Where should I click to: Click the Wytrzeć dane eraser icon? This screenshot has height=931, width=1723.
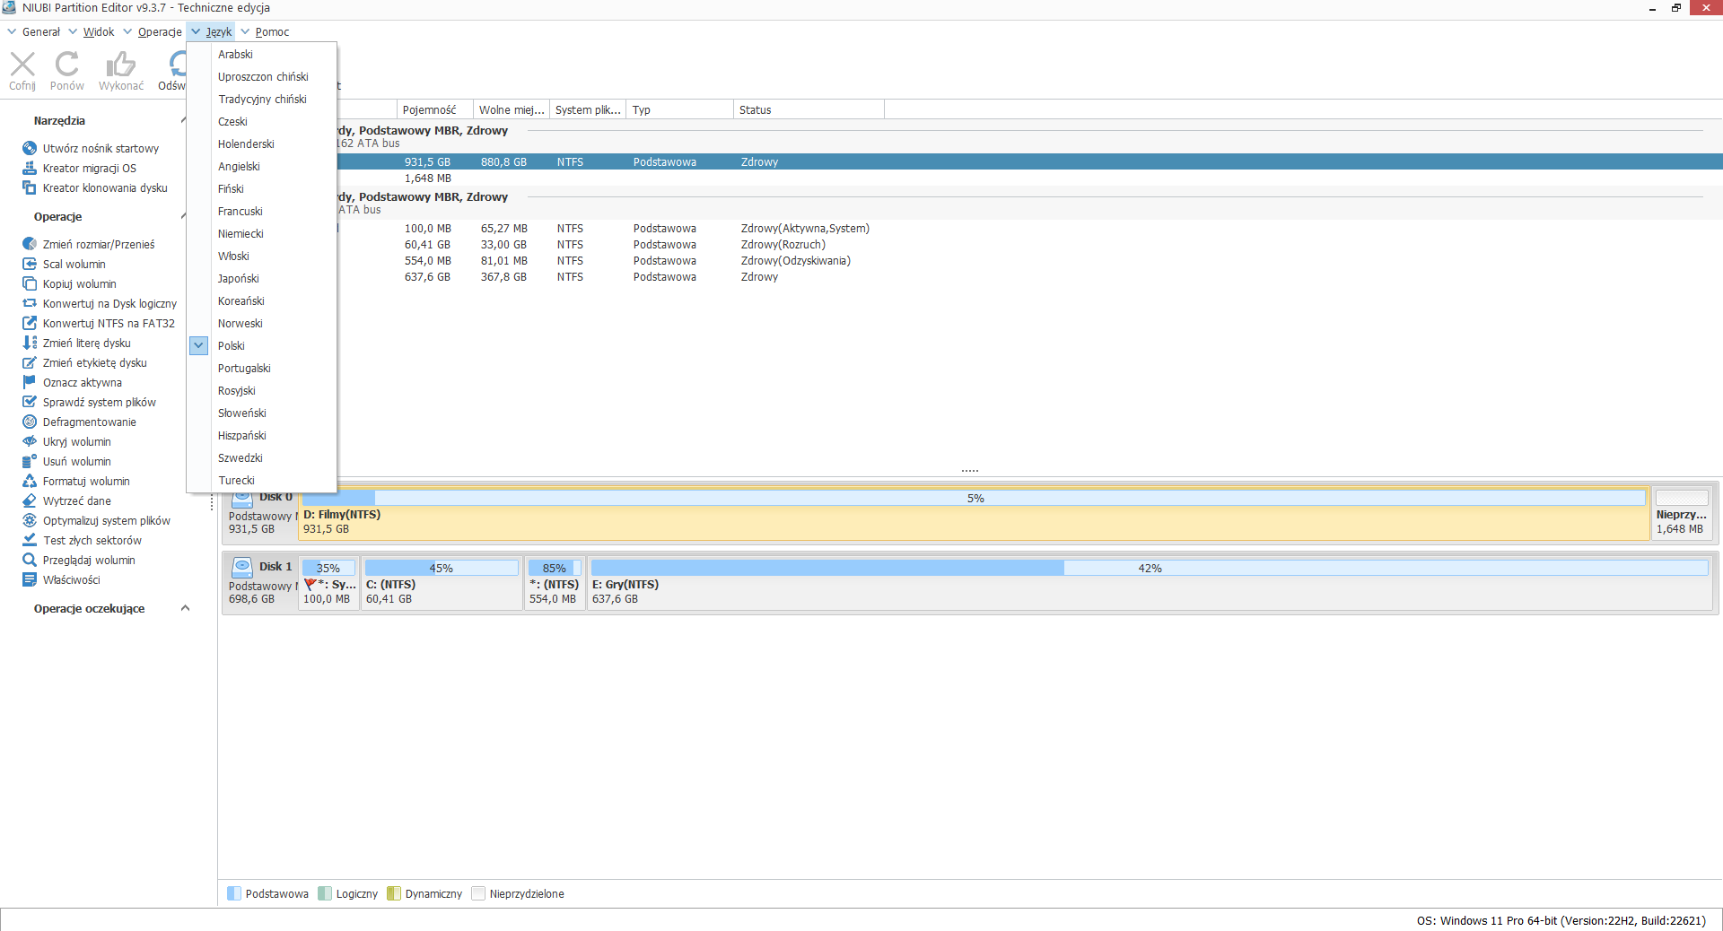tap(30, 500)
